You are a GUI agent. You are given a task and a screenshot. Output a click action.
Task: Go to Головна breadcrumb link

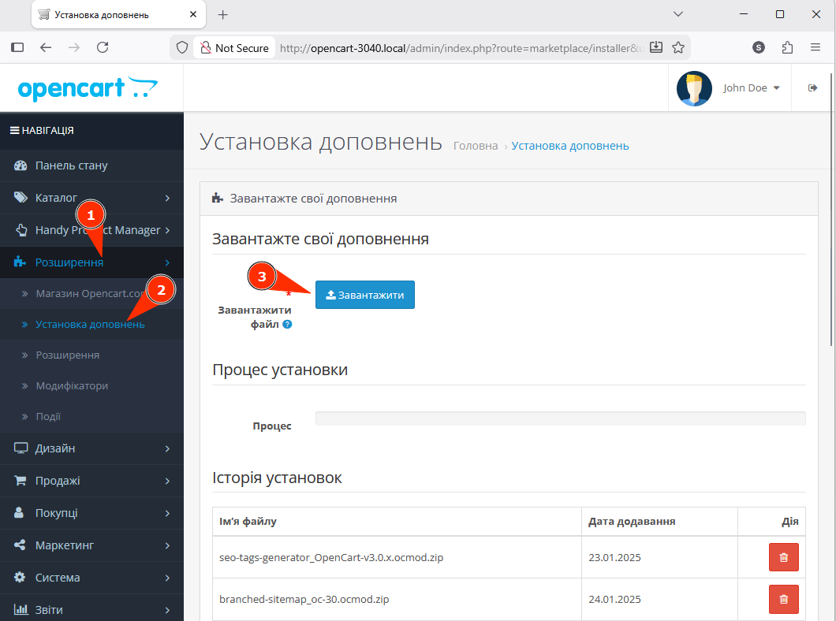(x=476, y=146)
